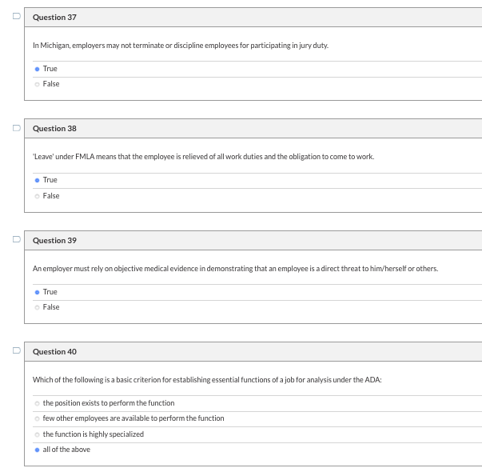Select True for Question 37
The image size is (482, 472).
coord(37,69)
